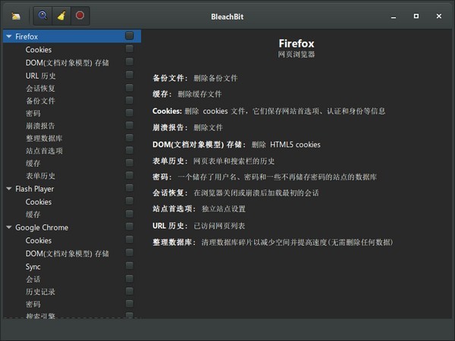Check the Google Chrome 会话 checkbox
Image resolution: width=455 pixels, height=341 pixels.
[x=130, y=278]
